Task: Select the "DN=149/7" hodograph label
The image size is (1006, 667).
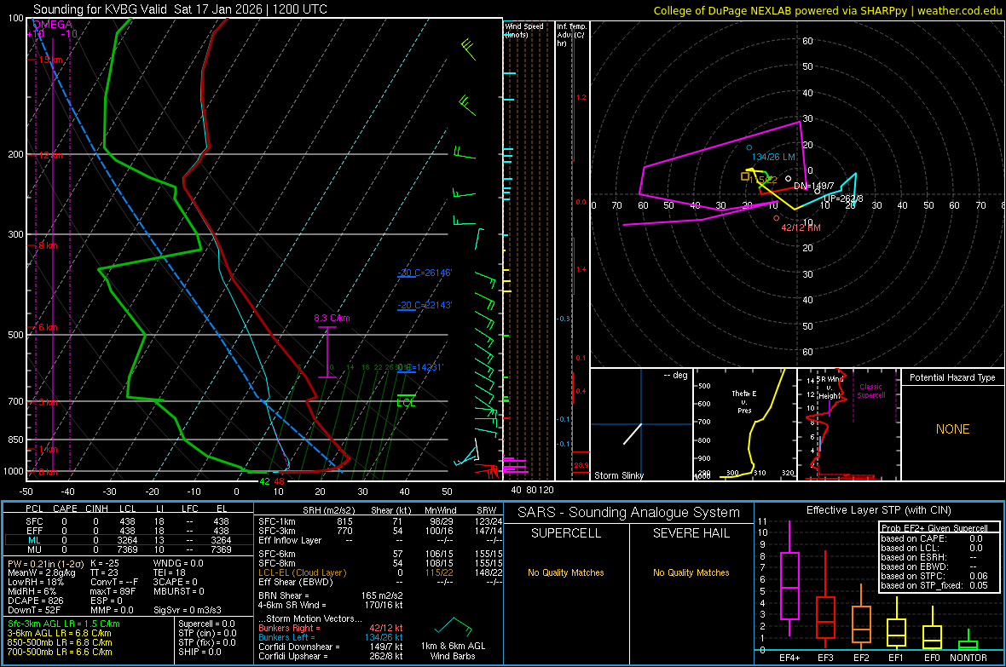Action: 814,186
